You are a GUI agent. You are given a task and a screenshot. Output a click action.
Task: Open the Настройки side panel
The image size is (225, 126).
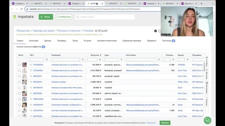[207, 88]
